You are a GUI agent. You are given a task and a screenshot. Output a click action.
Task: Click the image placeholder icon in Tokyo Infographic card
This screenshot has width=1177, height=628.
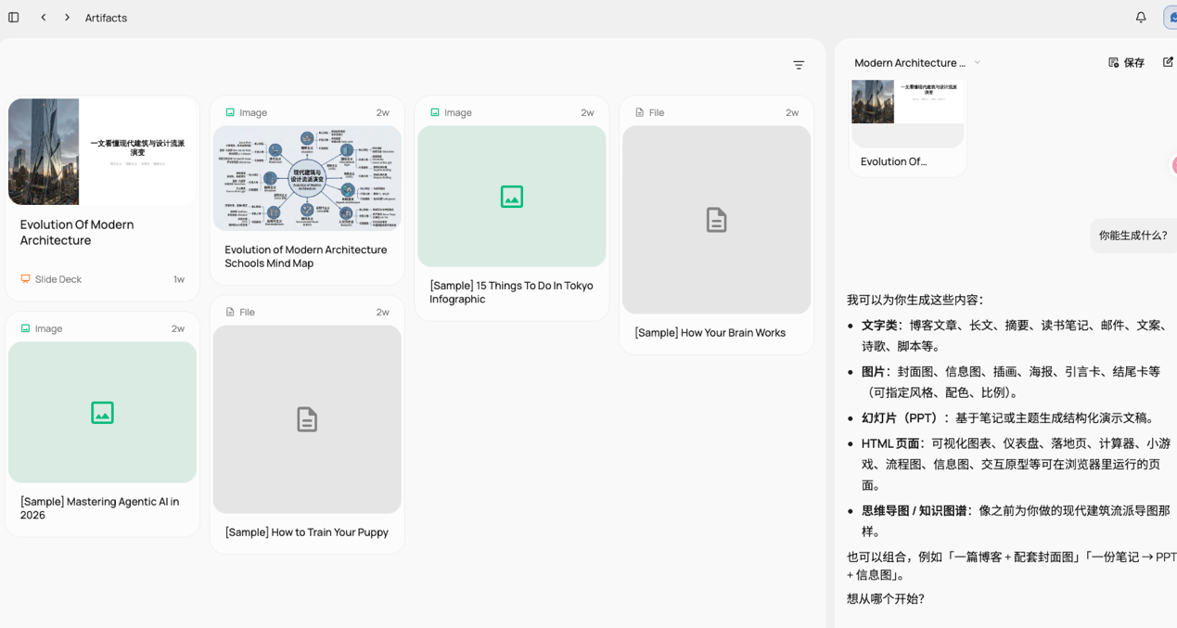coord(511,197)
